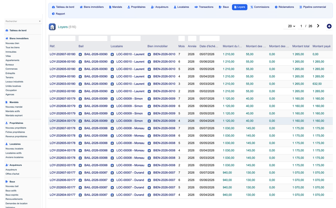
Task: Click the Date d'échéance filter field
Action: (x=209, y=39)
